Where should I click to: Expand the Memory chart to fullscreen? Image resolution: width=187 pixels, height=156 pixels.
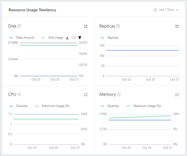pyautogui.click(x=177, y=95)
